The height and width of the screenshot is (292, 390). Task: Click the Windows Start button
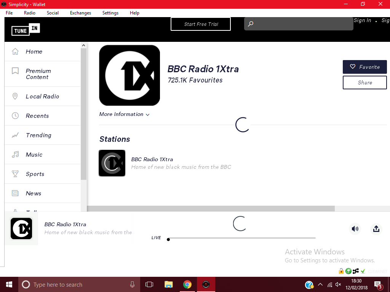pyautogui.click(x=9, y=284)
